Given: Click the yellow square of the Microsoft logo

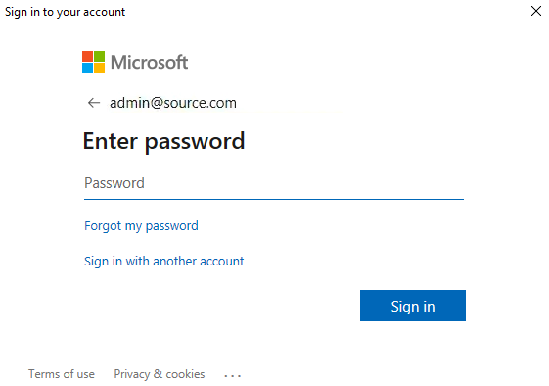Looking at the screenshot, I should (99, 68).
